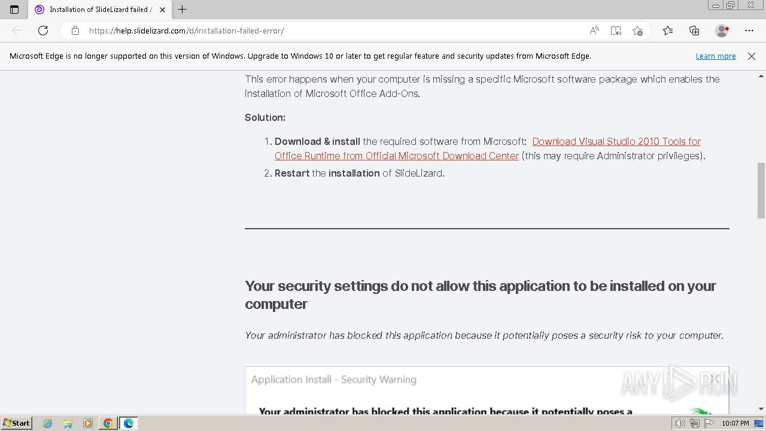This screenshot has width=766, height=431.
Task: Click the italic 'Your administrator has blocked' sentence
Action: click(484, 335)
